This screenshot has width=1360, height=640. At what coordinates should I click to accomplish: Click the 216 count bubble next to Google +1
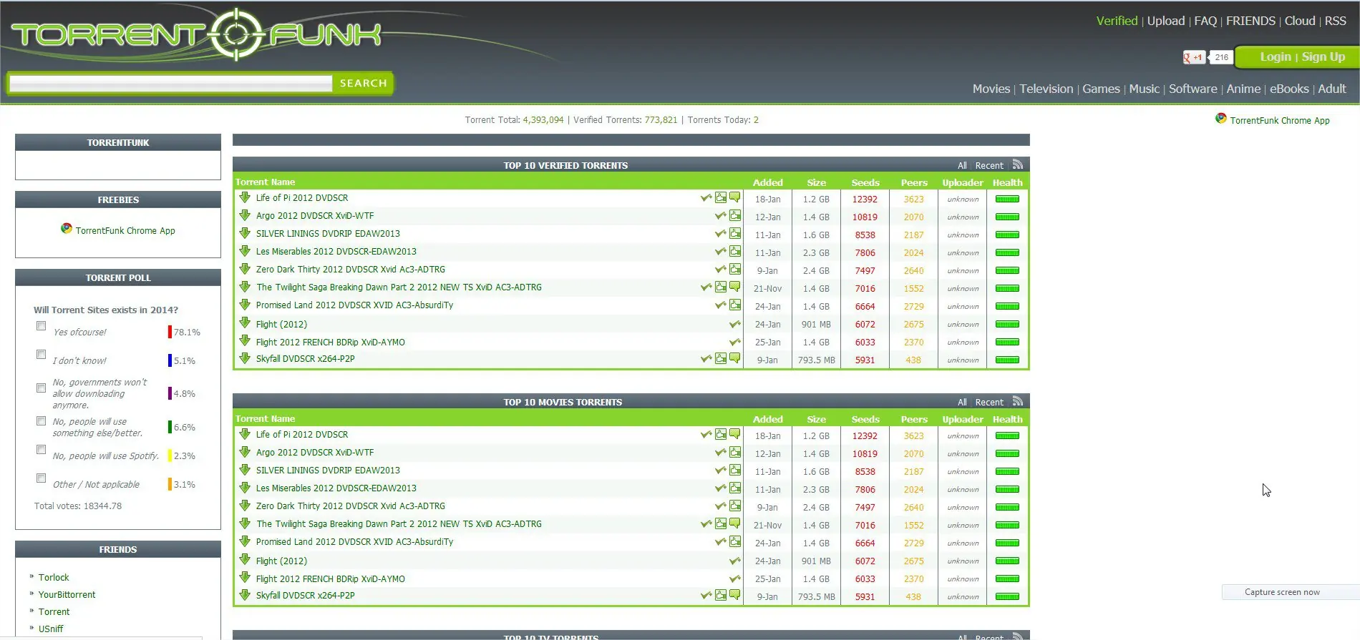tap(1221, 57)
